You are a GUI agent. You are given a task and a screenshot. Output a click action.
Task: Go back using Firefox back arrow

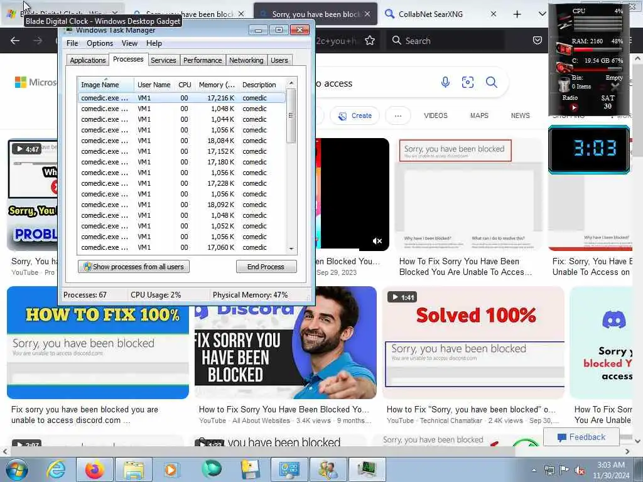point(15,41)
